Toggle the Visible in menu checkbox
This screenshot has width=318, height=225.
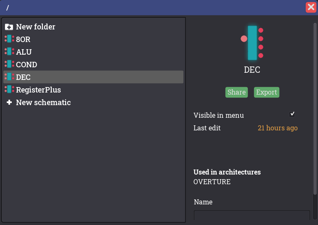tap(292, 114)
